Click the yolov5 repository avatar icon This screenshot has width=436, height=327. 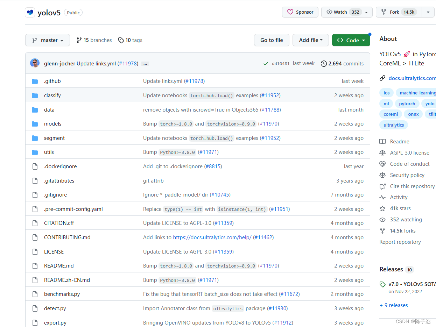point(30,13)
